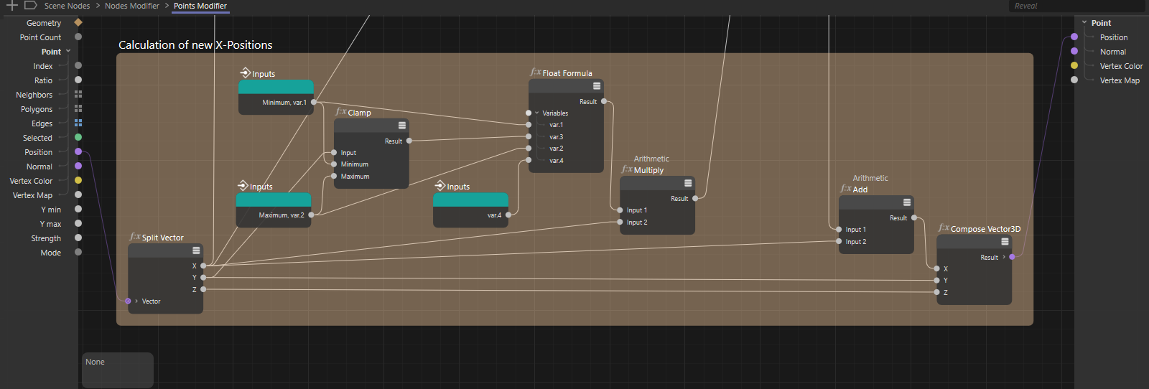Click the yellow Vertex Color port in the left panel
The image size is (1149, 389).
[78, 180]
